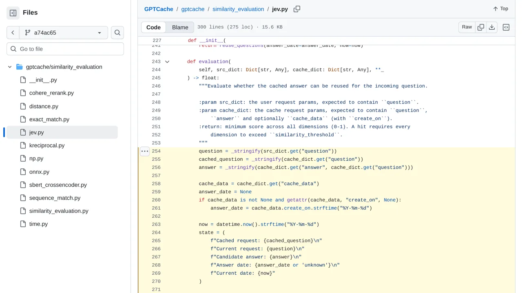Open __init__.py in the file tree
The width and height of the screenshot is (522, 293).
pyautogui.click(x=43, y=80)
